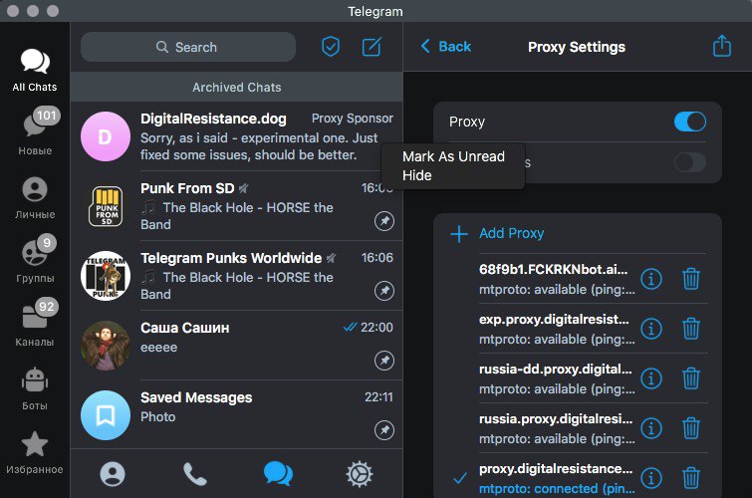Screen dimensions: 752x498
Task: Toggle the Proxy switch off
Action: (690, 122)
